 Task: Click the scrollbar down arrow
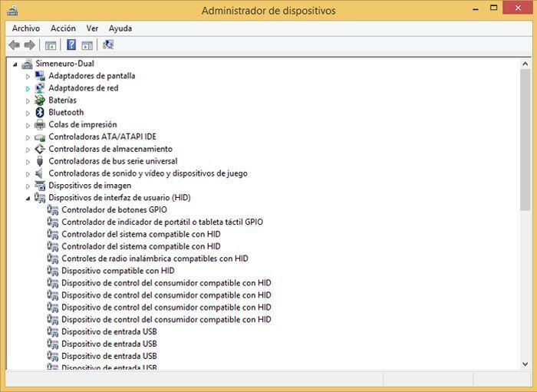pyautogui.click(x=525, y=364)
